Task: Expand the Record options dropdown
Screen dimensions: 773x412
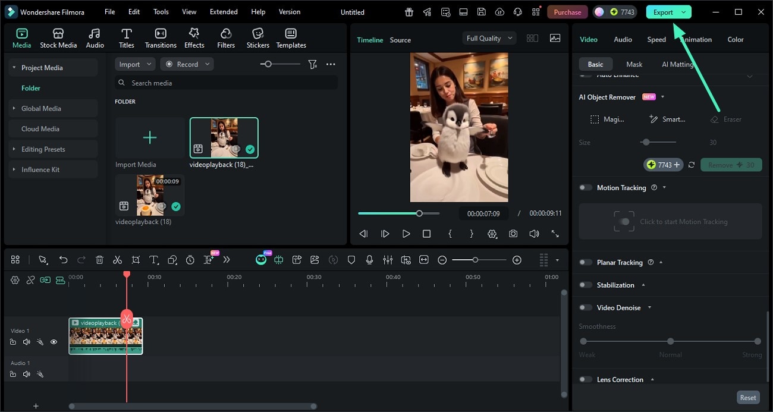Action: click(206, 64)
